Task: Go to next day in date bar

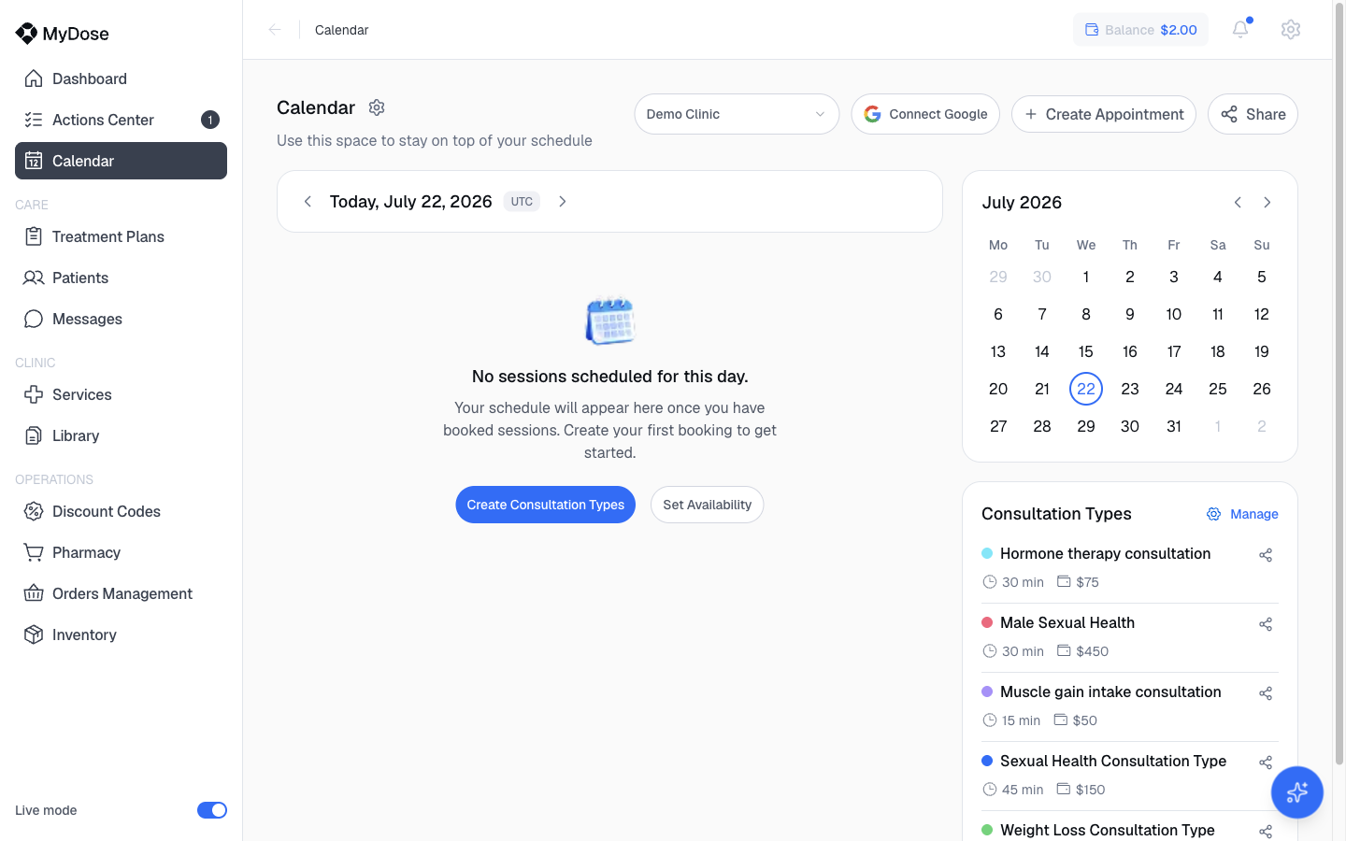Action: (x=563, y=201)
